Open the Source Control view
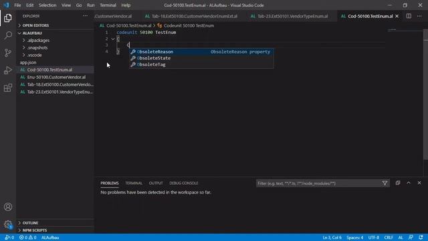 coord(8,53)
